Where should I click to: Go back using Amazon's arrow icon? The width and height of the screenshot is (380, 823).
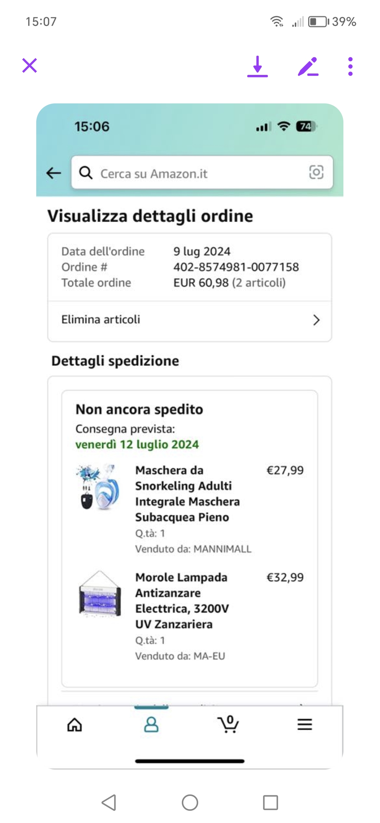pos(54,173)
